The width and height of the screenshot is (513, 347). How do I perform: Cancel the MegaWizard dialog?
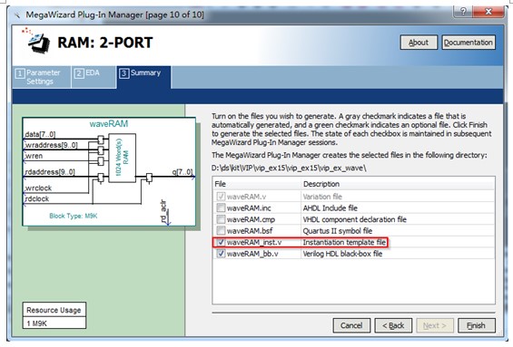coord(351,325)
